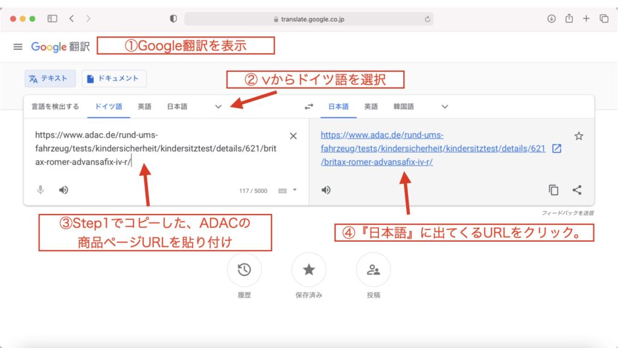The height and width of the screenshot is (348, 618).
Task: Toggle the Safari sidebar panel icon
Action: pos(52,19)
